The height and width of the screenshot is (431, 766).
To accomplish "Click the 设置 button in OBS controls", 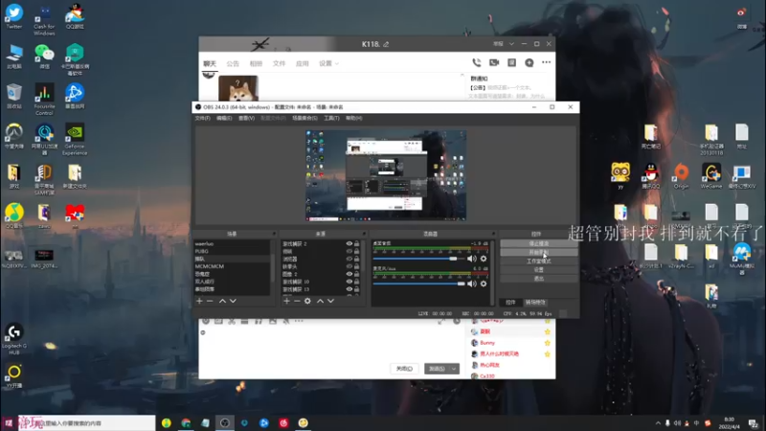I will click(x=538, y=270).
